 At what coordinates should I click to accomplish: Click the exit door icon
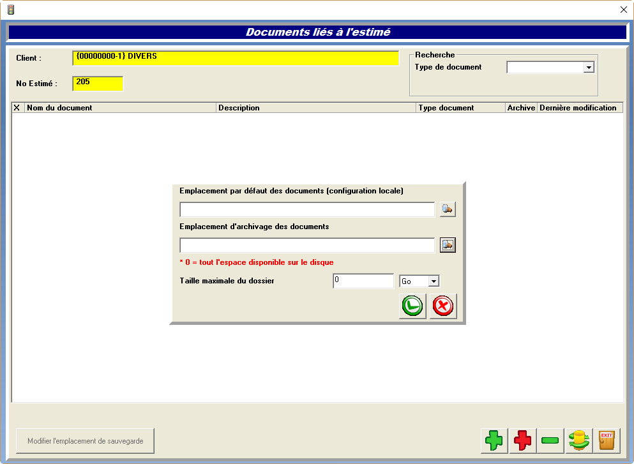[607, 440]
